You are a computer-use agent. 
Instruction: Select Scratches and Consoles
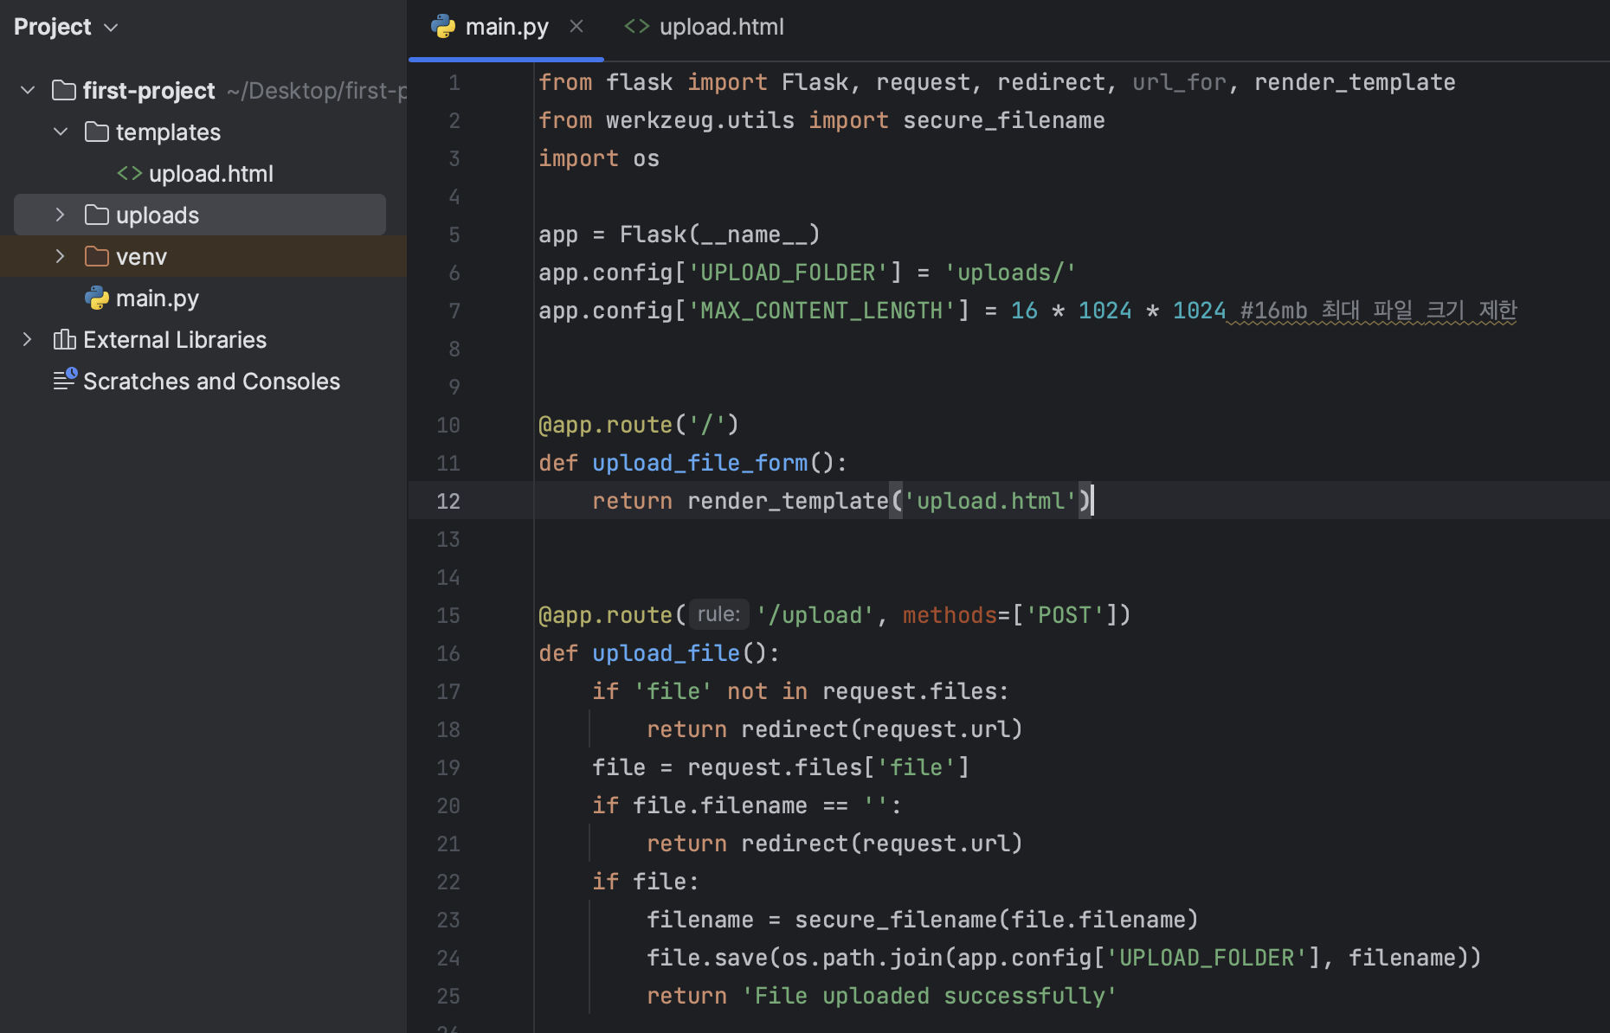211,381
